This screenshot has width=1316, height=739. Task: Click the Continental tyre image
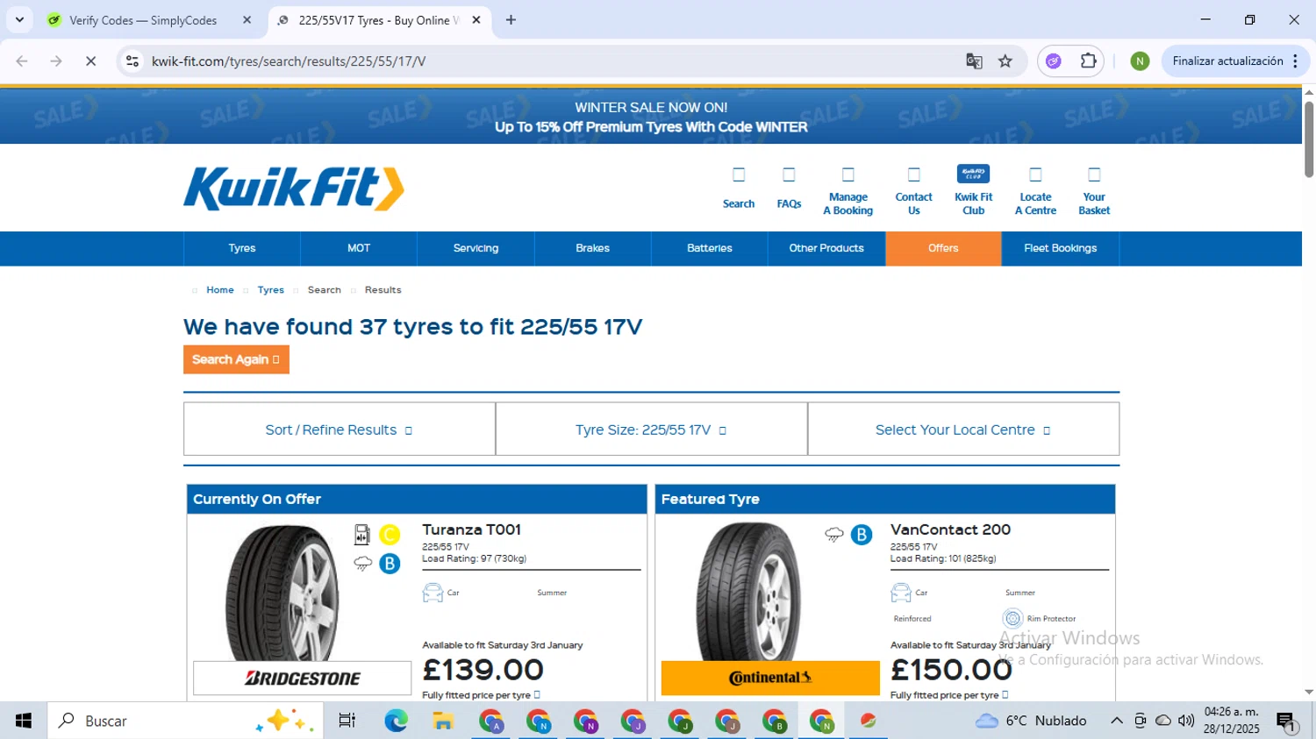tap(748, 592)
